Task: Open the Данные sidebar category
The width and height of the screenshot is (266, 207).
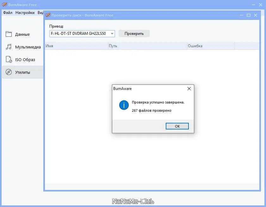Action: (x=23, y=34)
